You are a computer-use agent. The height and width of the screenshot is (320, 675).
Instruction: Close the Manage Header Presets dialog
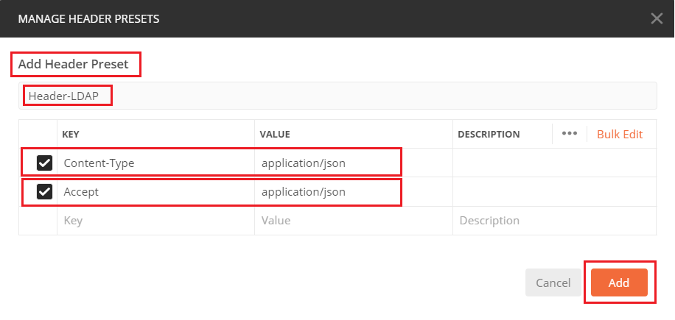(x=657, y=18)
